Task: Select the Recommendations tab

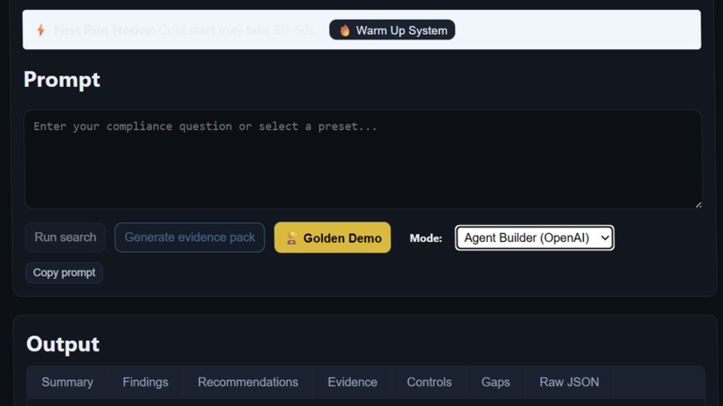Action: pos(248,382)
